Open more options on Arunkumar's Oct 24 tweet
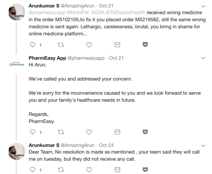The width and height of the screenshot is (212, 174). [x=203, y=145]
